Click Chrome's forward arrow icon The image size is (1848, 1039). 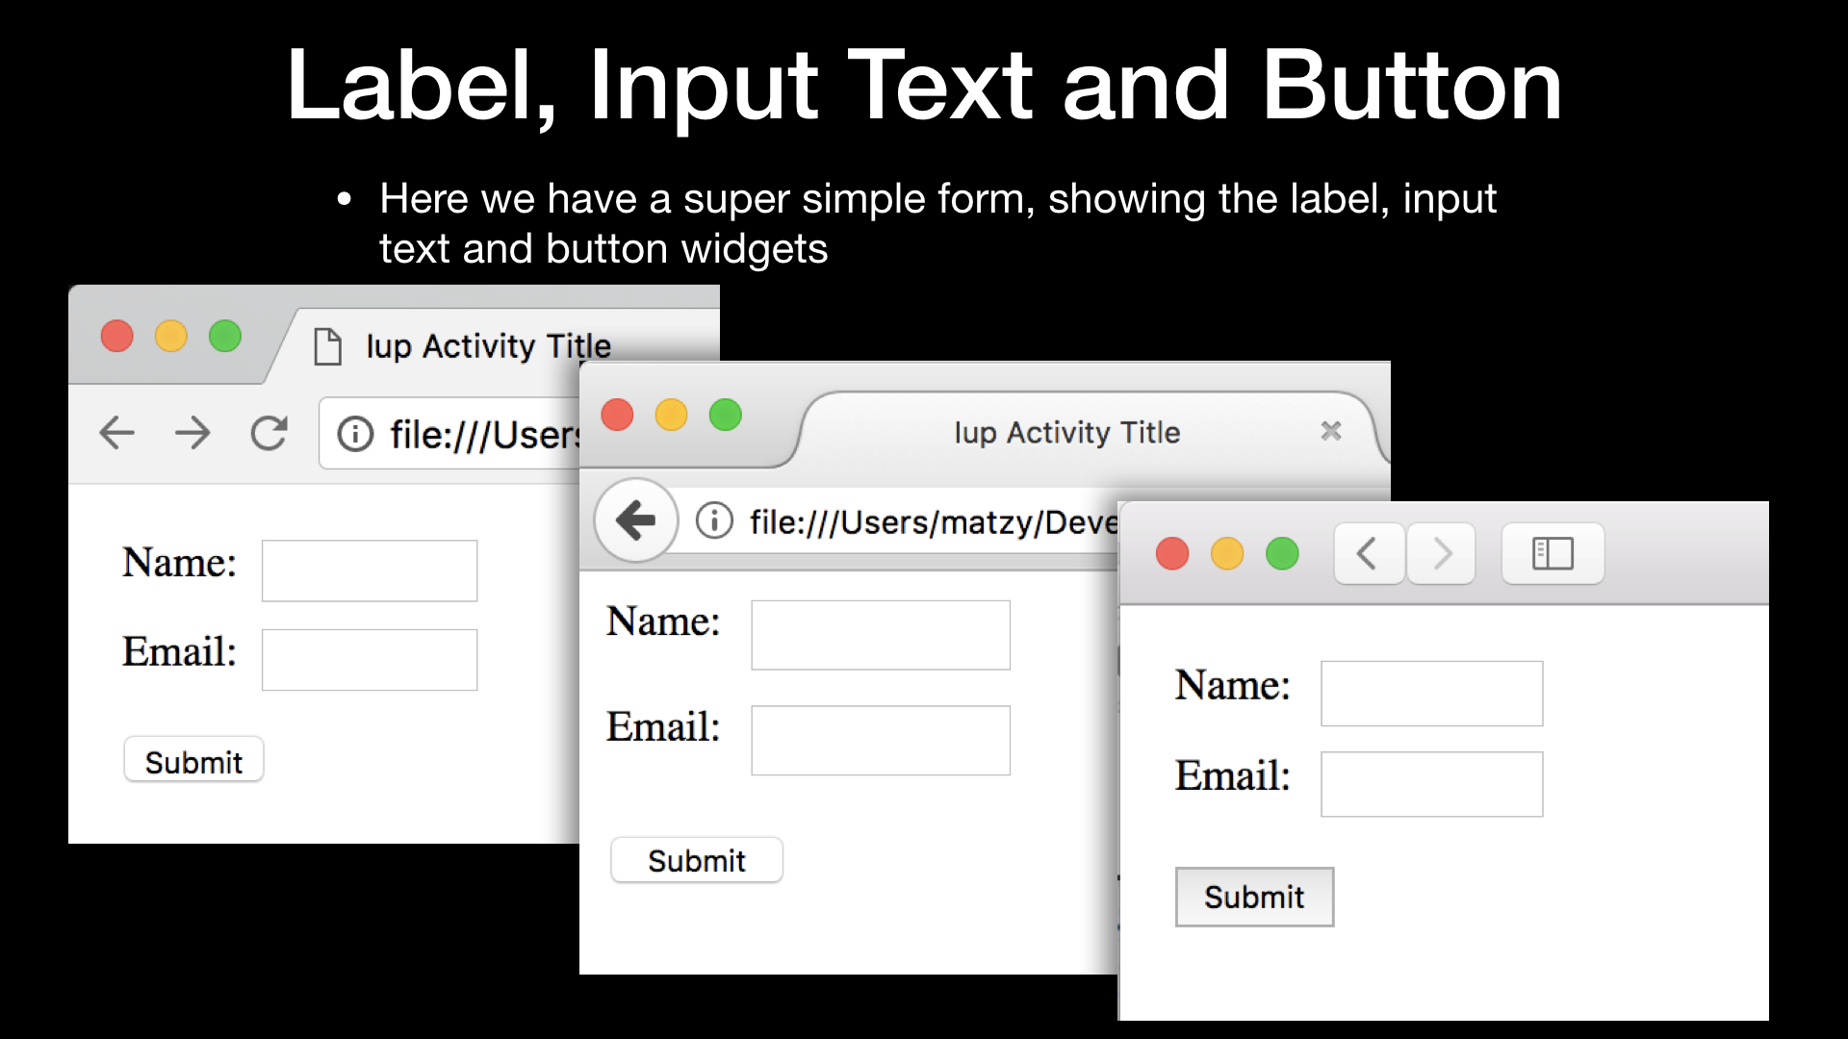coord(192,433)
